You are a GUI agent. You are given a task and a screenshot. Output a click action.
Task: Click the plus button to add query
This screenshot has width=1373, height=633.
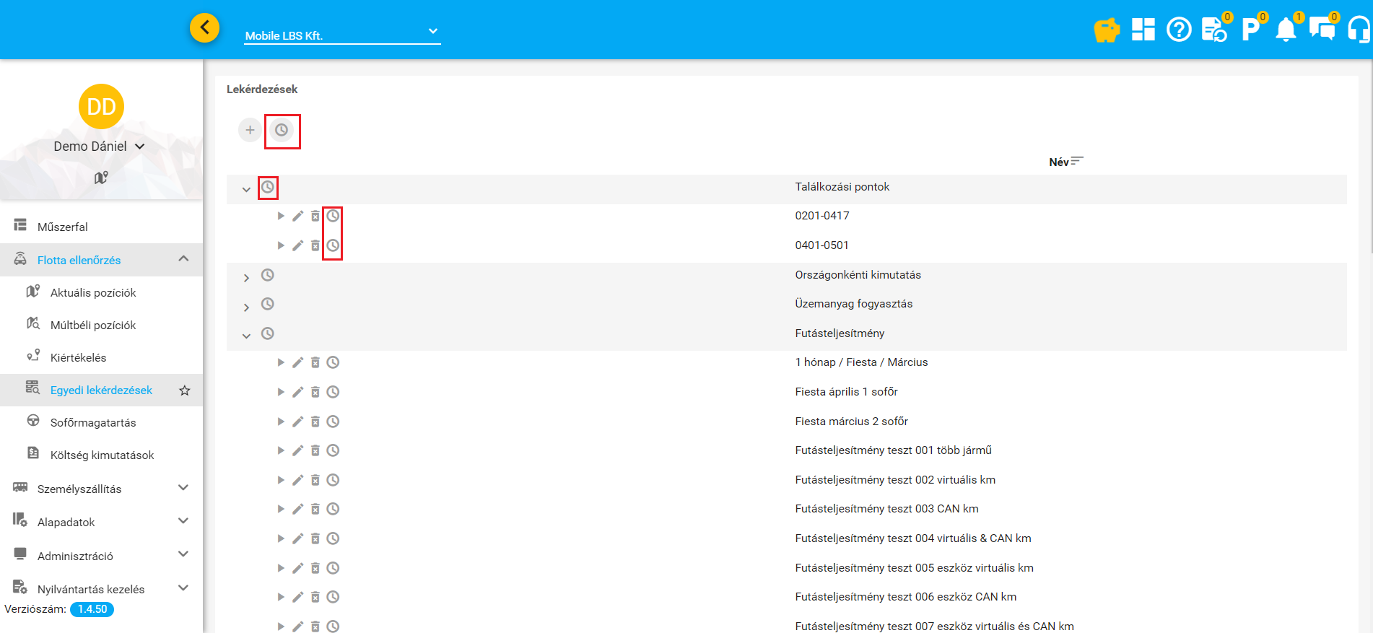[250, 130]
